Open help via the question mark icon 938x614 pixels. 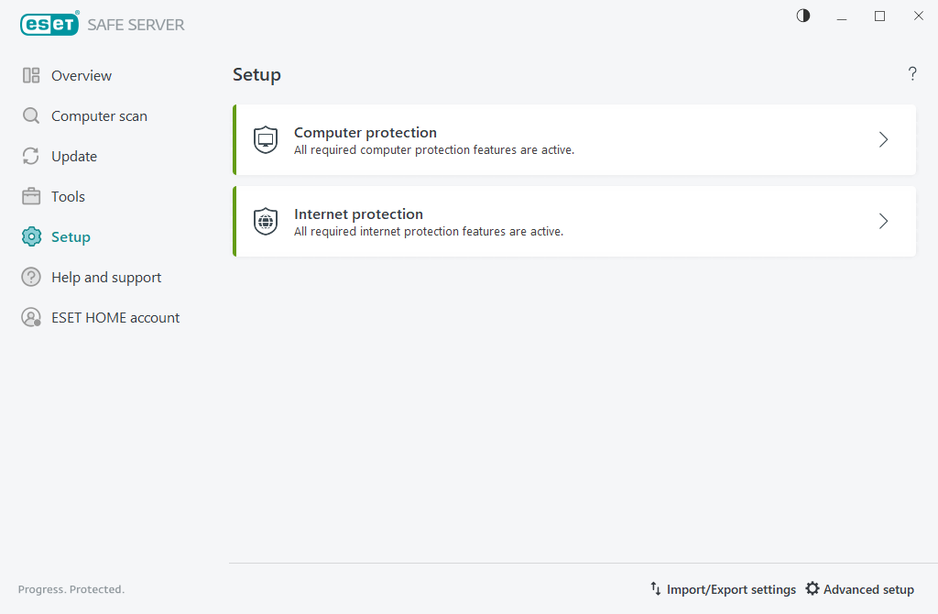click(x=912, y=73)
